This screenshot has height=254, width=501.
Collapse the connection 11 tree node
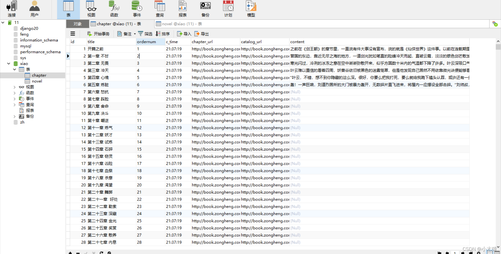(x=3, y=23)
